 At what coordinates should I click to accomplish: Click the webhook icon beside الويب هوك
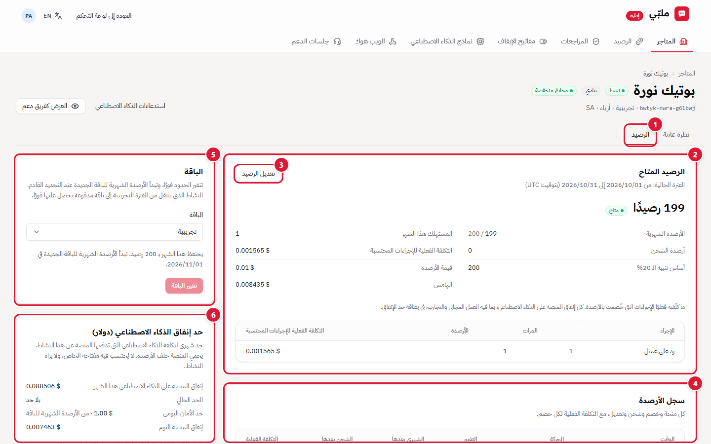tap(393, 41)
